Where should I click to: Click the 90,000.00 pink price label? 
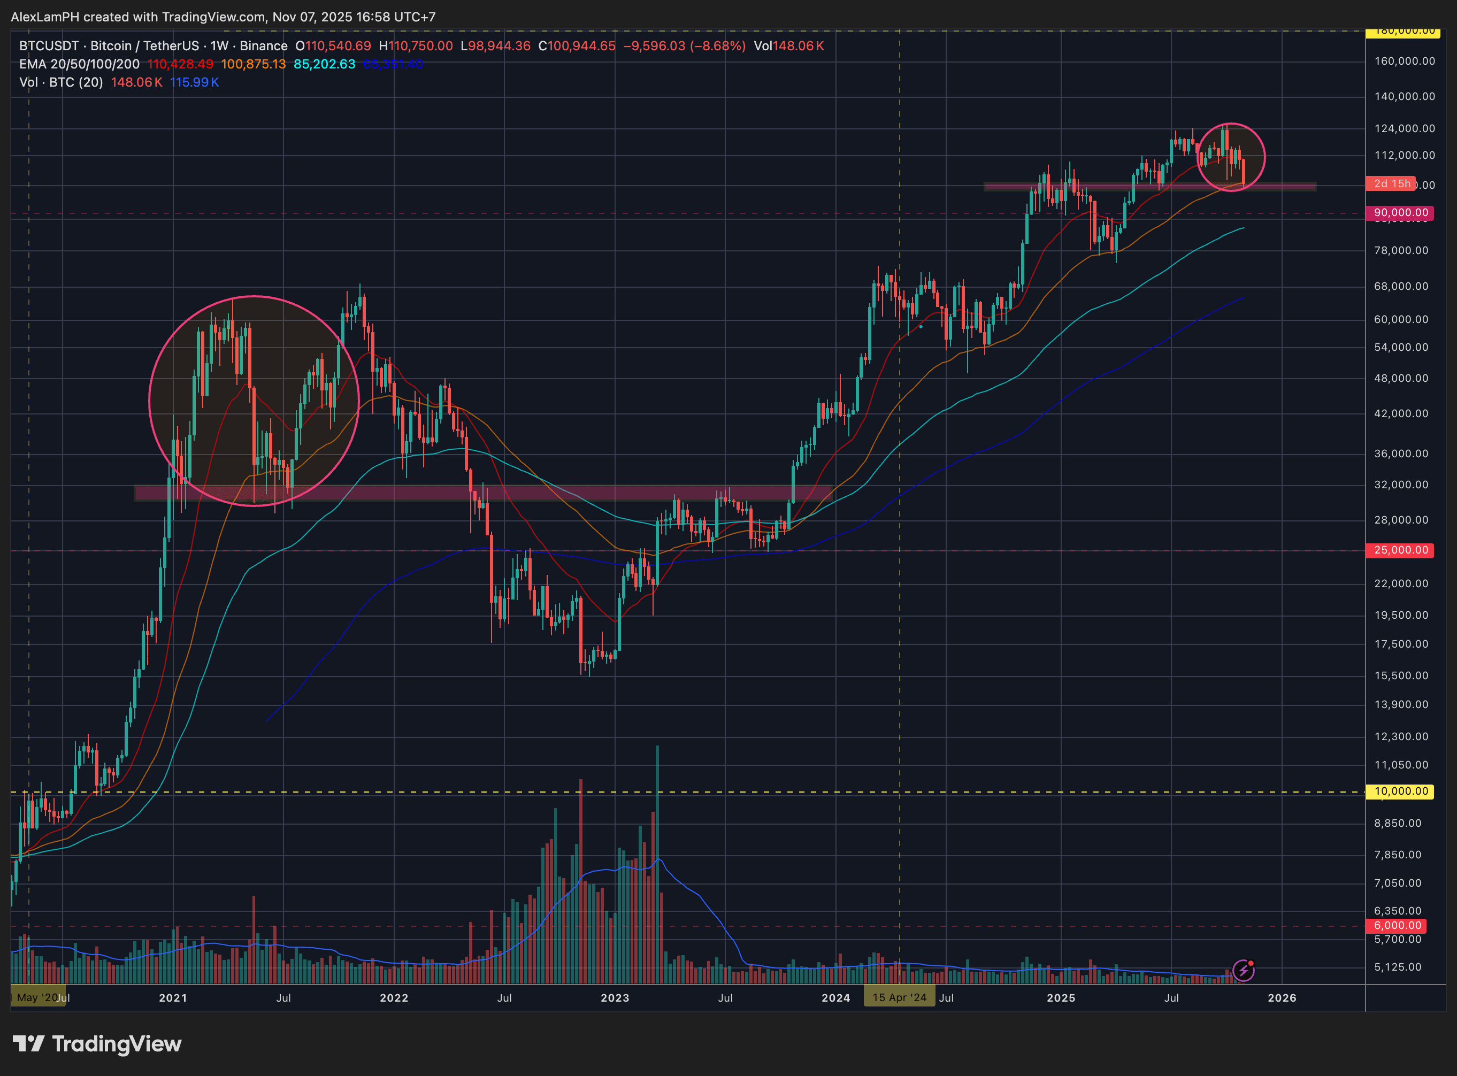coord(1400,213)
